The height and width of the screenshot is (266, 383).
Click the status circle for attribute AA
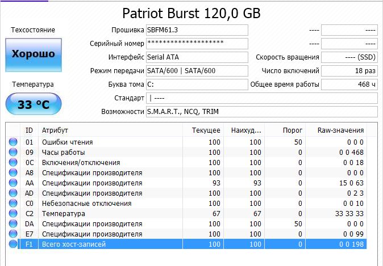click(13, 183)
